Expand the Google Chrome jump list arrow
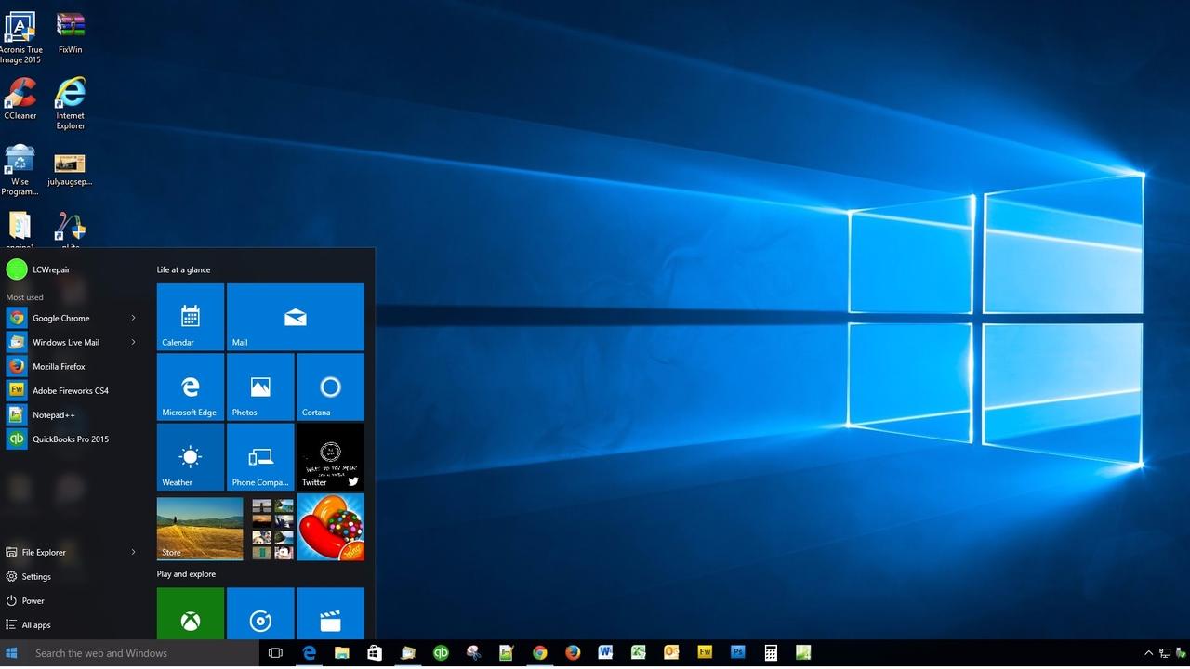The height and width of the screenshot is (669, 1190). [x=133, y=318]
